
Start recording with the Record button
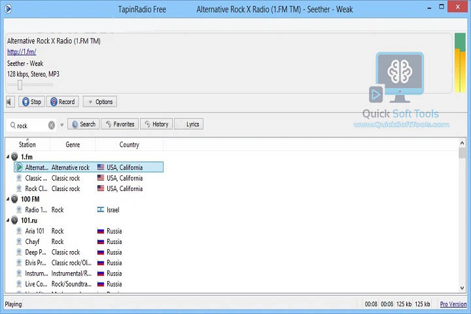63,102
